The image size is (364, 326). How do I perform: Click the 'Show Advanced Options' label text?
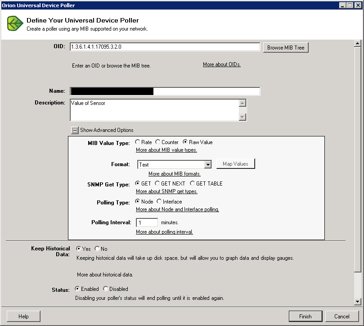point(107,130)
